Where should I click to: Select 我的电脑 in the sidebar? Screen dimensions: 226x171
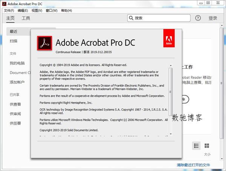click(17, 63)
